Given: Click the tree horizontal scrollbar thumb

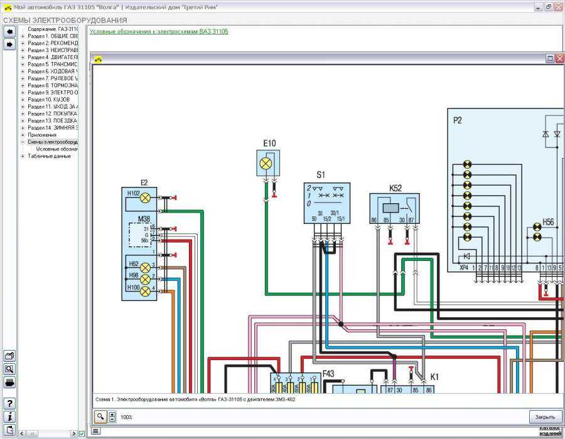Looking at the screenshot, I should click(32, 433).
